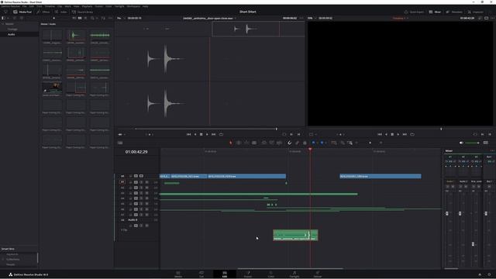
Task: Select the Selection mode arrow tool
Action: click(x=231, y=143)
